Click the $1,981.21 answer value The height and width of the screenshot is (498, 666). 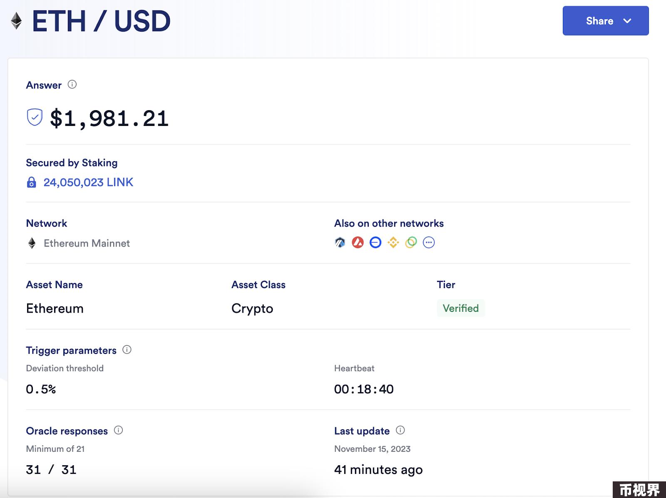[109, 118]
